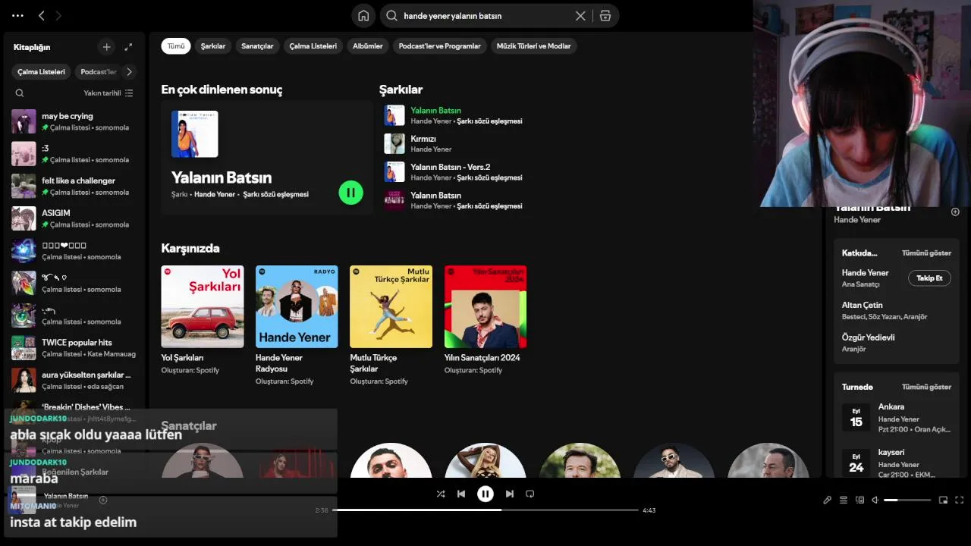Pause using the green top-result button
The width and height of the screenshot is (971, 546).
(x=350, y=193)
